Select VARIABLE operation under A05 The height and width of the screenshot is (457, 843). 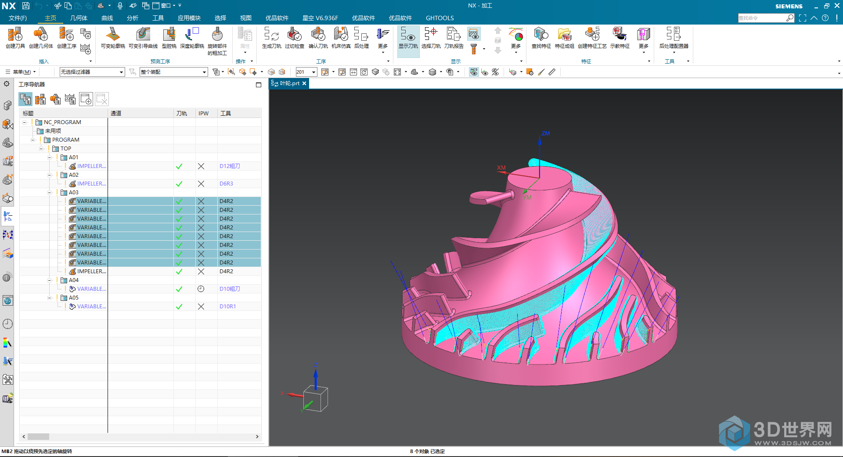pos(91,307)
